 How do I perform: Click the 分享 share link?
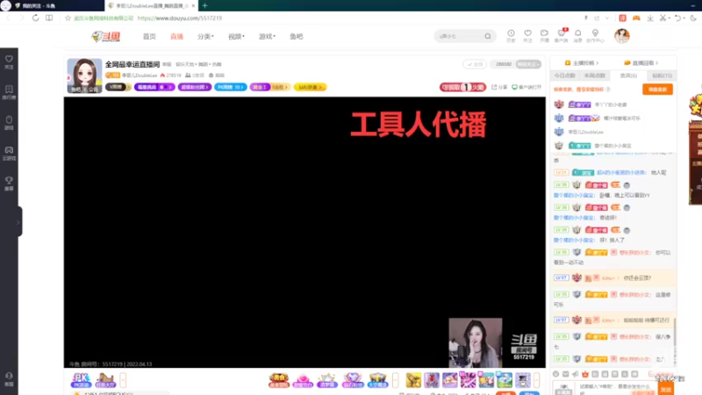(x=499, y=87)
